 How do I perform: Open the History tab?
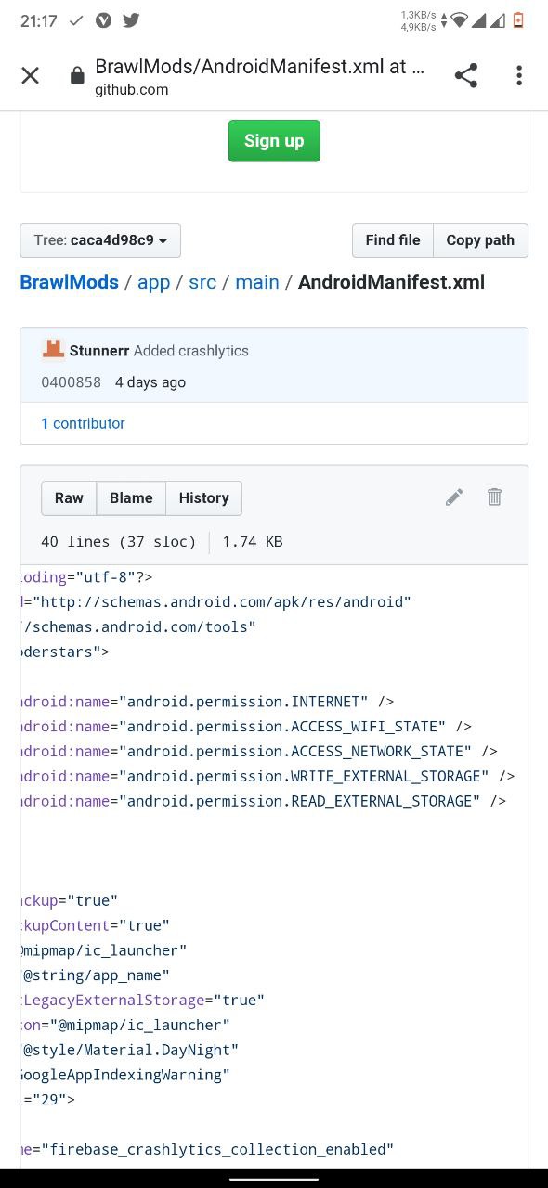point(203,498)
